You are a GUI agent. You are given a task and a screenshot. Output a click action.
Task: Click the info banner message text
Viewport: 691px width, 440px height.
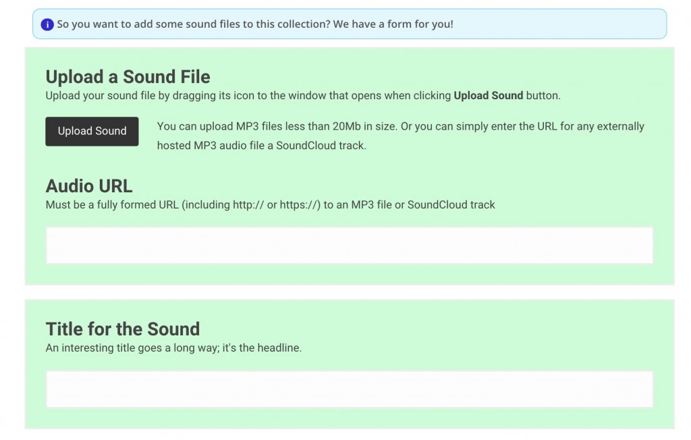click(x=249, y=24)
